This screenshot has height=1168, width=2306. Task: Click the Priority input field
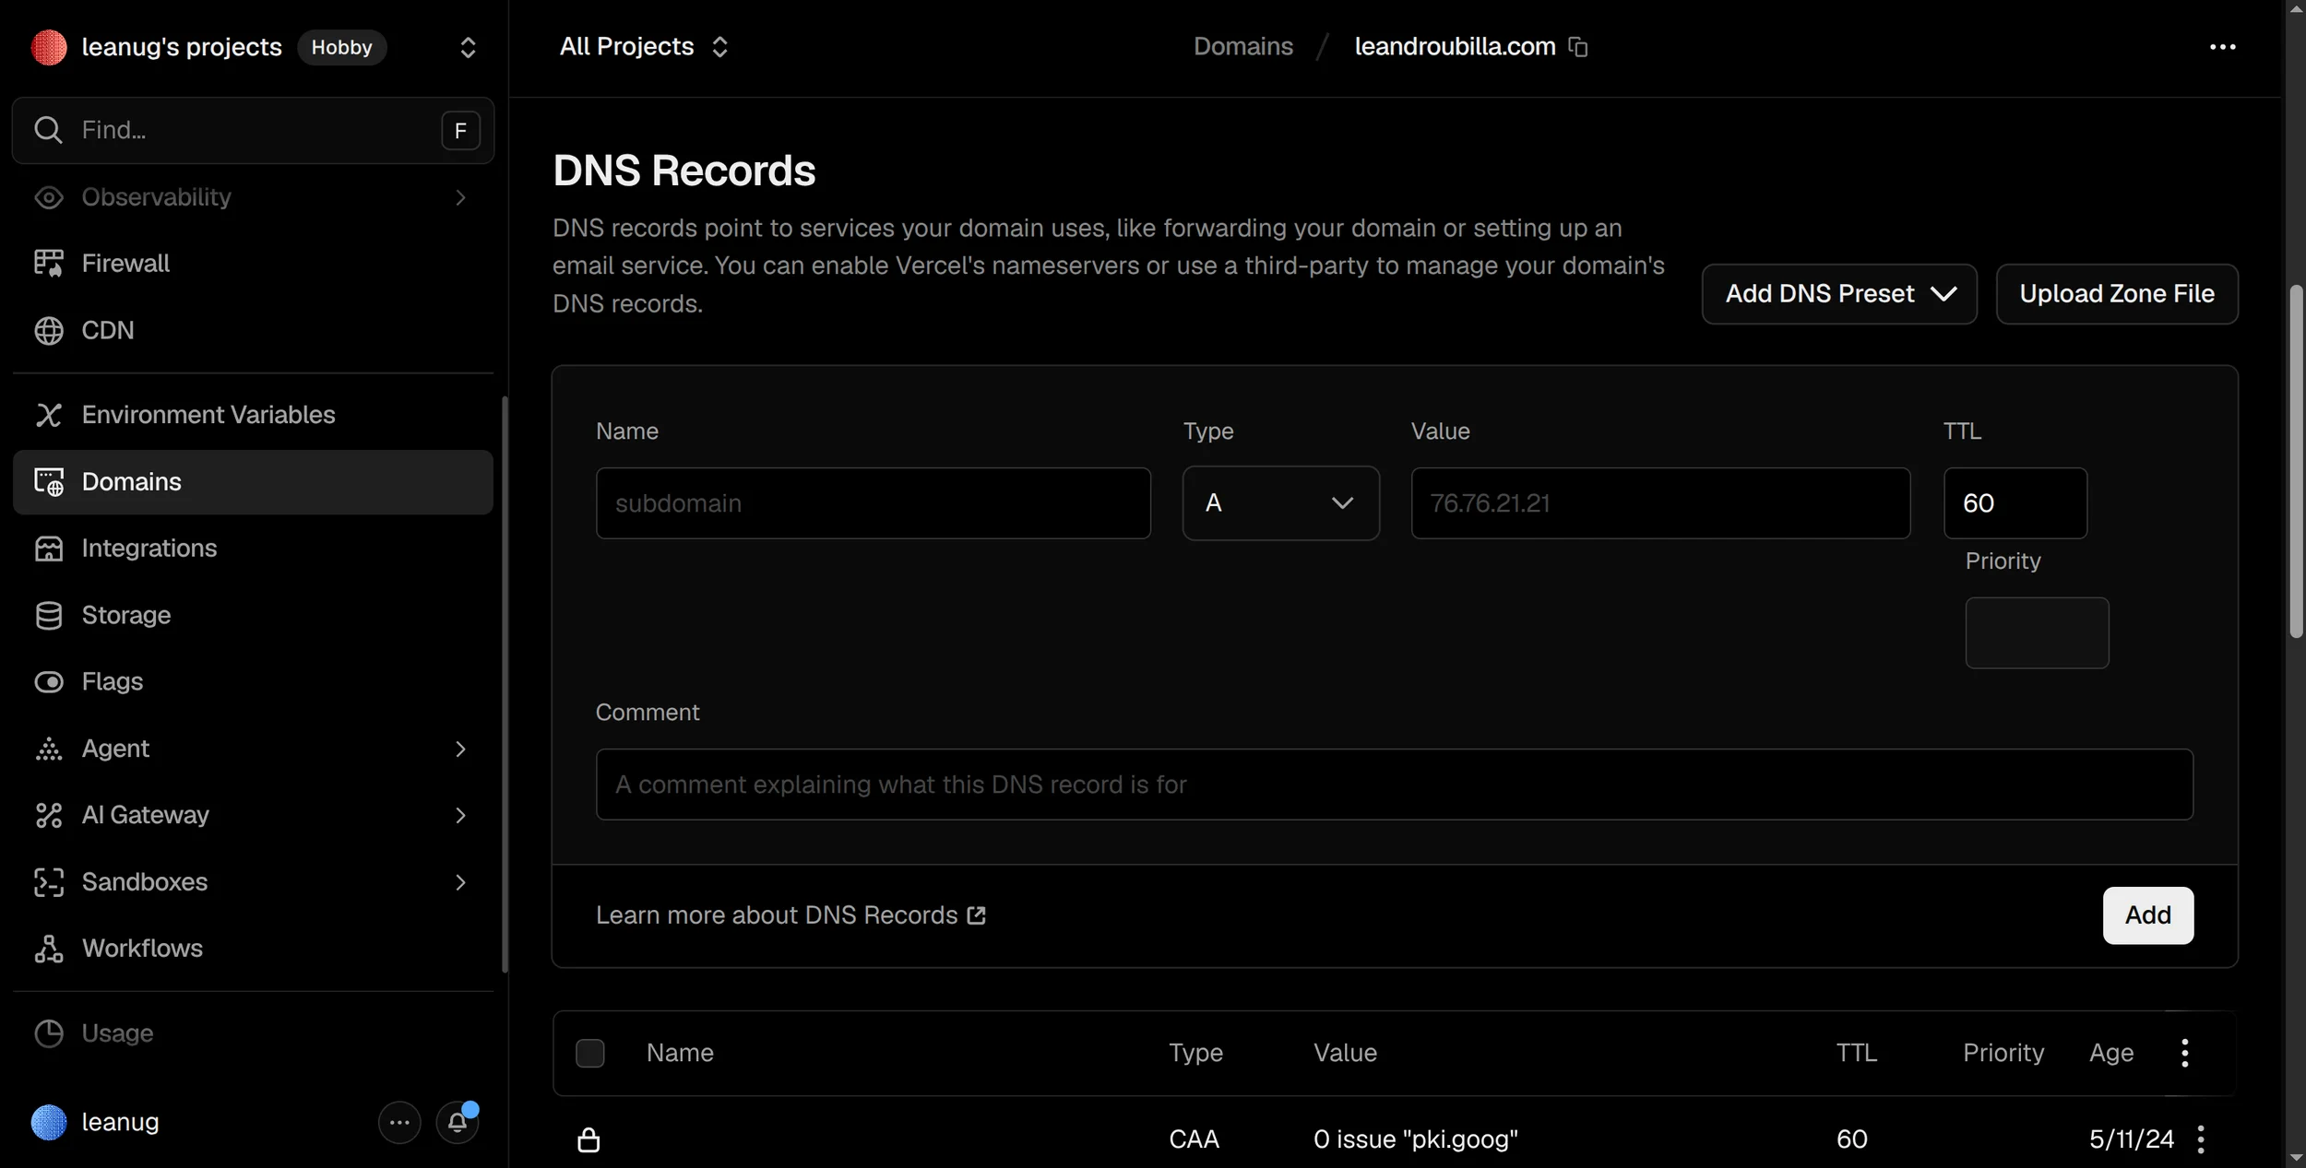point(2037,633)
